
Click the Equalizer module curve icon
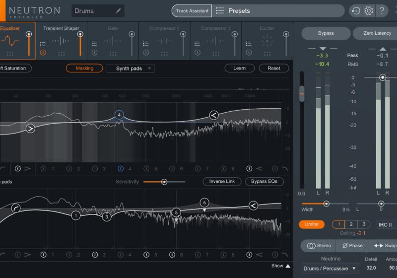click(9, 41)
